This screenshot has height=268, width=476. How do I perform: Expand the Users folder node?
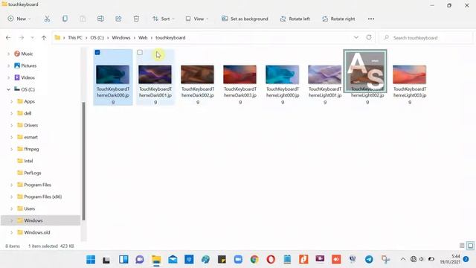(x=12, y=208)
